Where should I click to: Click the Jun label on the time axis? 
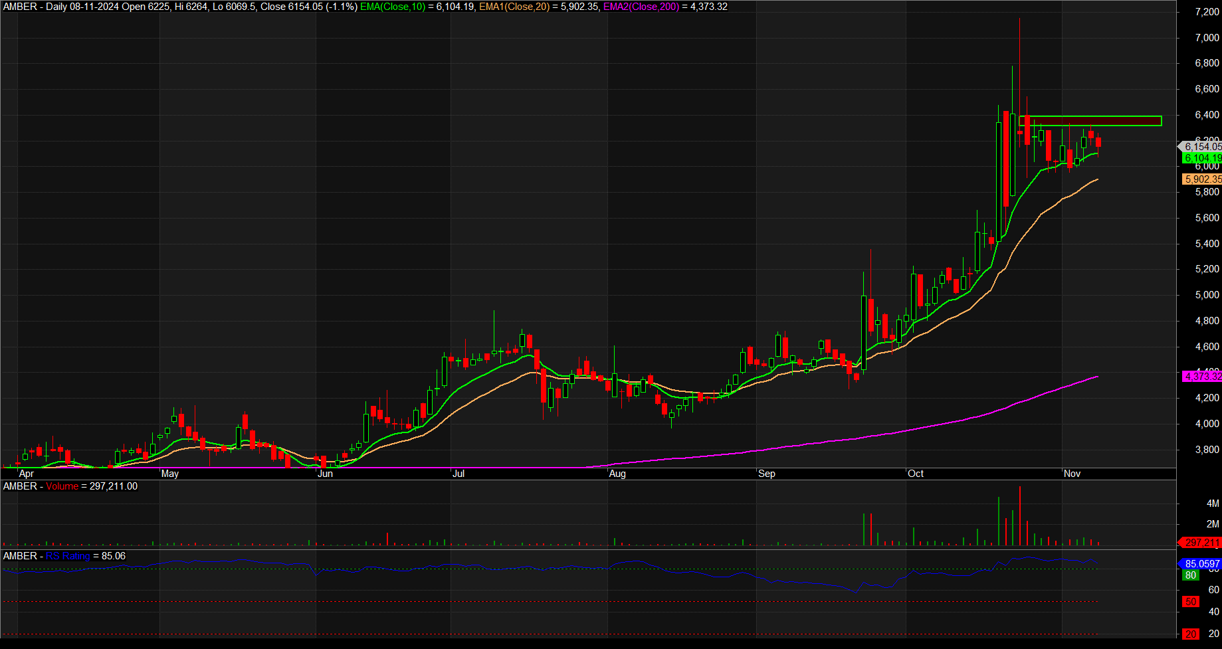click(x=326, y=474)
